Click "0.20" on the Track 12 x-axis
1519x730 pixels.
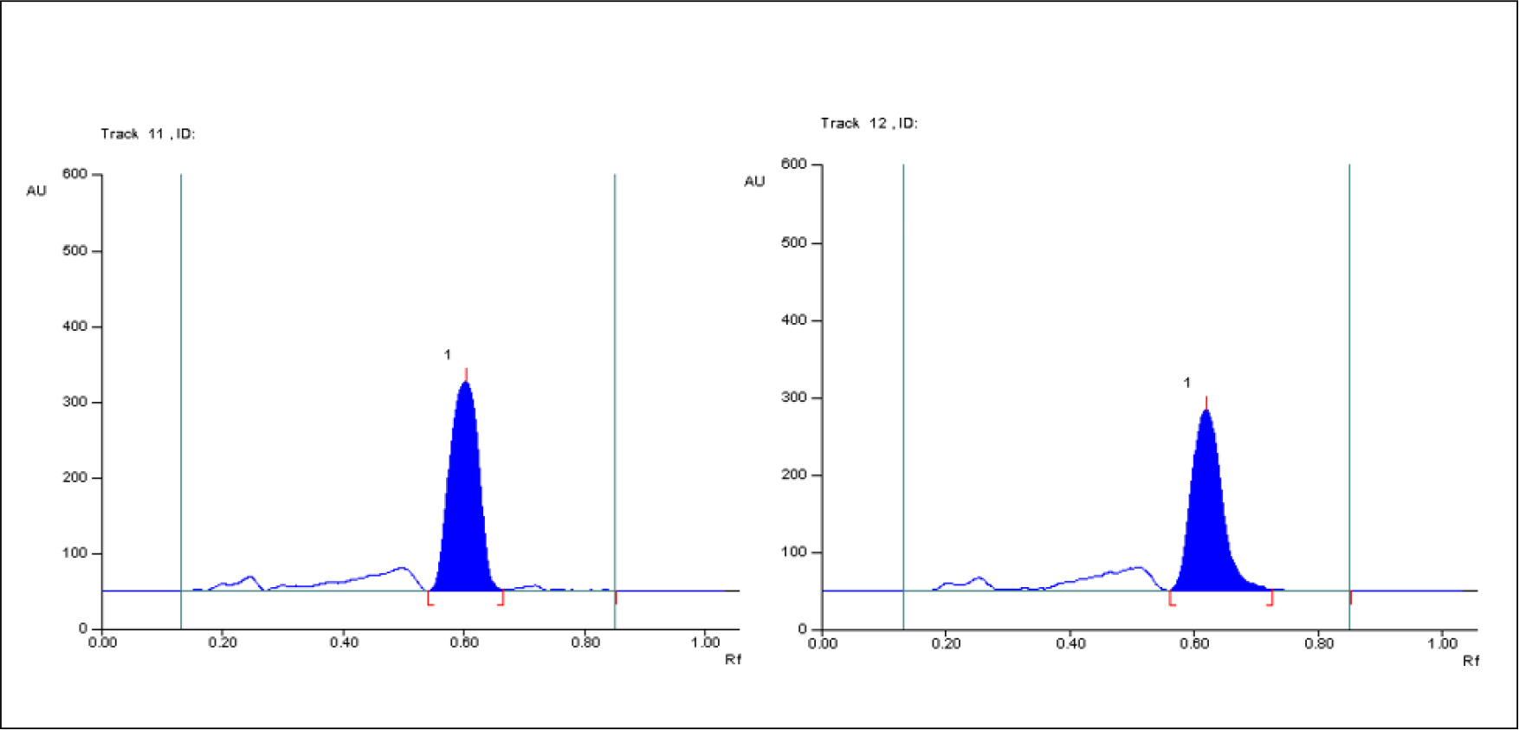tap(947, 643)
